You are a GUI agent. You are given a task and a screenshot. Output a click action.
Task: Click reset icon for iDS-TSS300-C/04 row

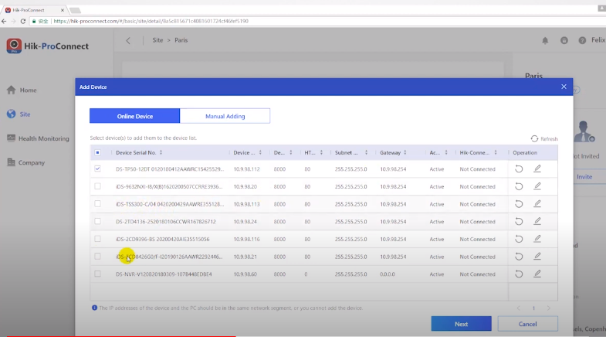(x=520, y=204)
